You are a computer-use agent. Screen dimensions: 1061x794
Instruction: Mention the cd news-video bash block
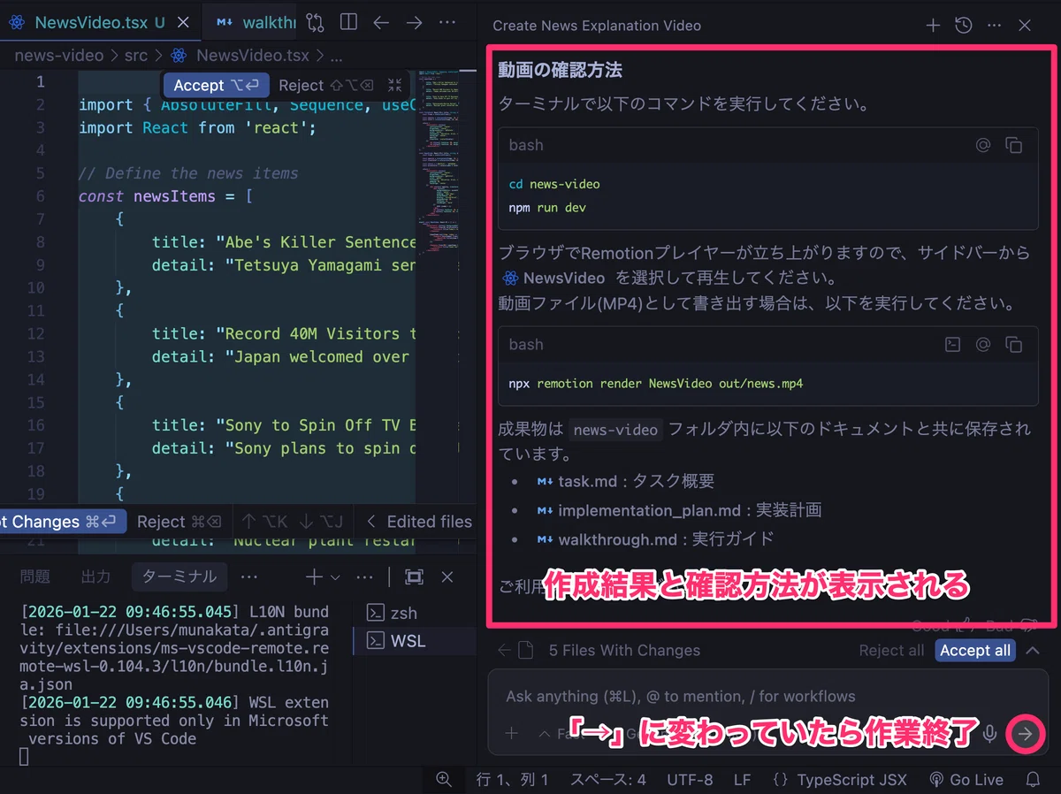983,145
